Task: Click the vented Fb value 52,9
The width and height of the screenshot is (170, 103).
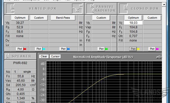Action: 20,27
